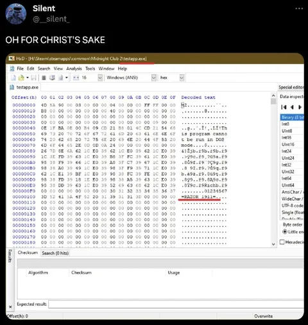
Task: Open the Search menu
Action: click(x=44, y=69)
